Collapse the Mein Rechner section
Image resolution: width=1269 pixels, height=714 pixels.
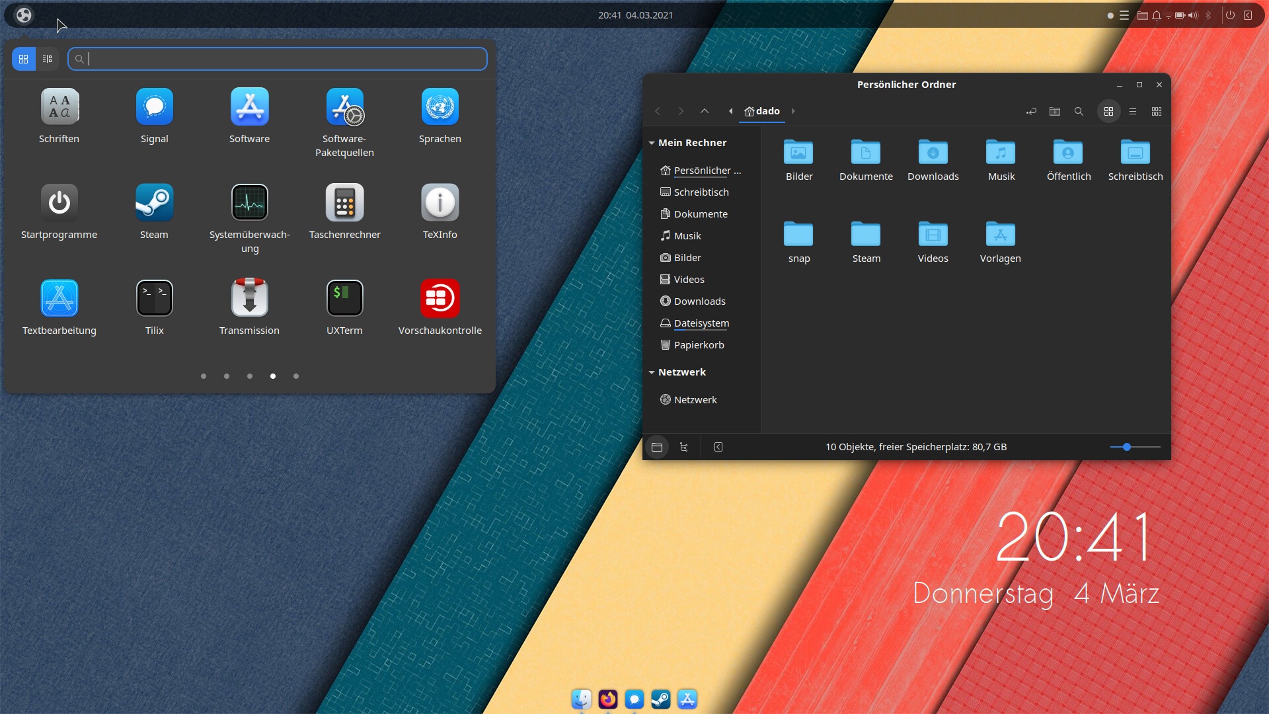(x=653, y=143)
